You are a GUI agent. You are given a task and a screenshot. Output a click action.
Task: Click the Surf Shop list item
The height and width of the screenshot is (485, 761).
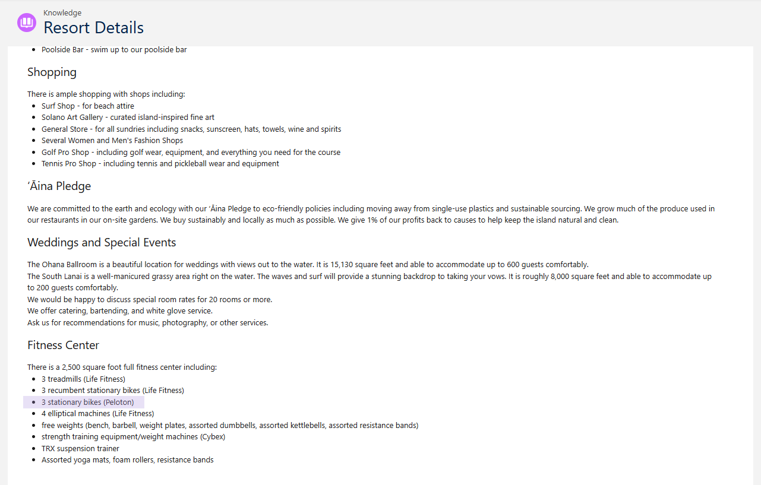pos(88,106)
